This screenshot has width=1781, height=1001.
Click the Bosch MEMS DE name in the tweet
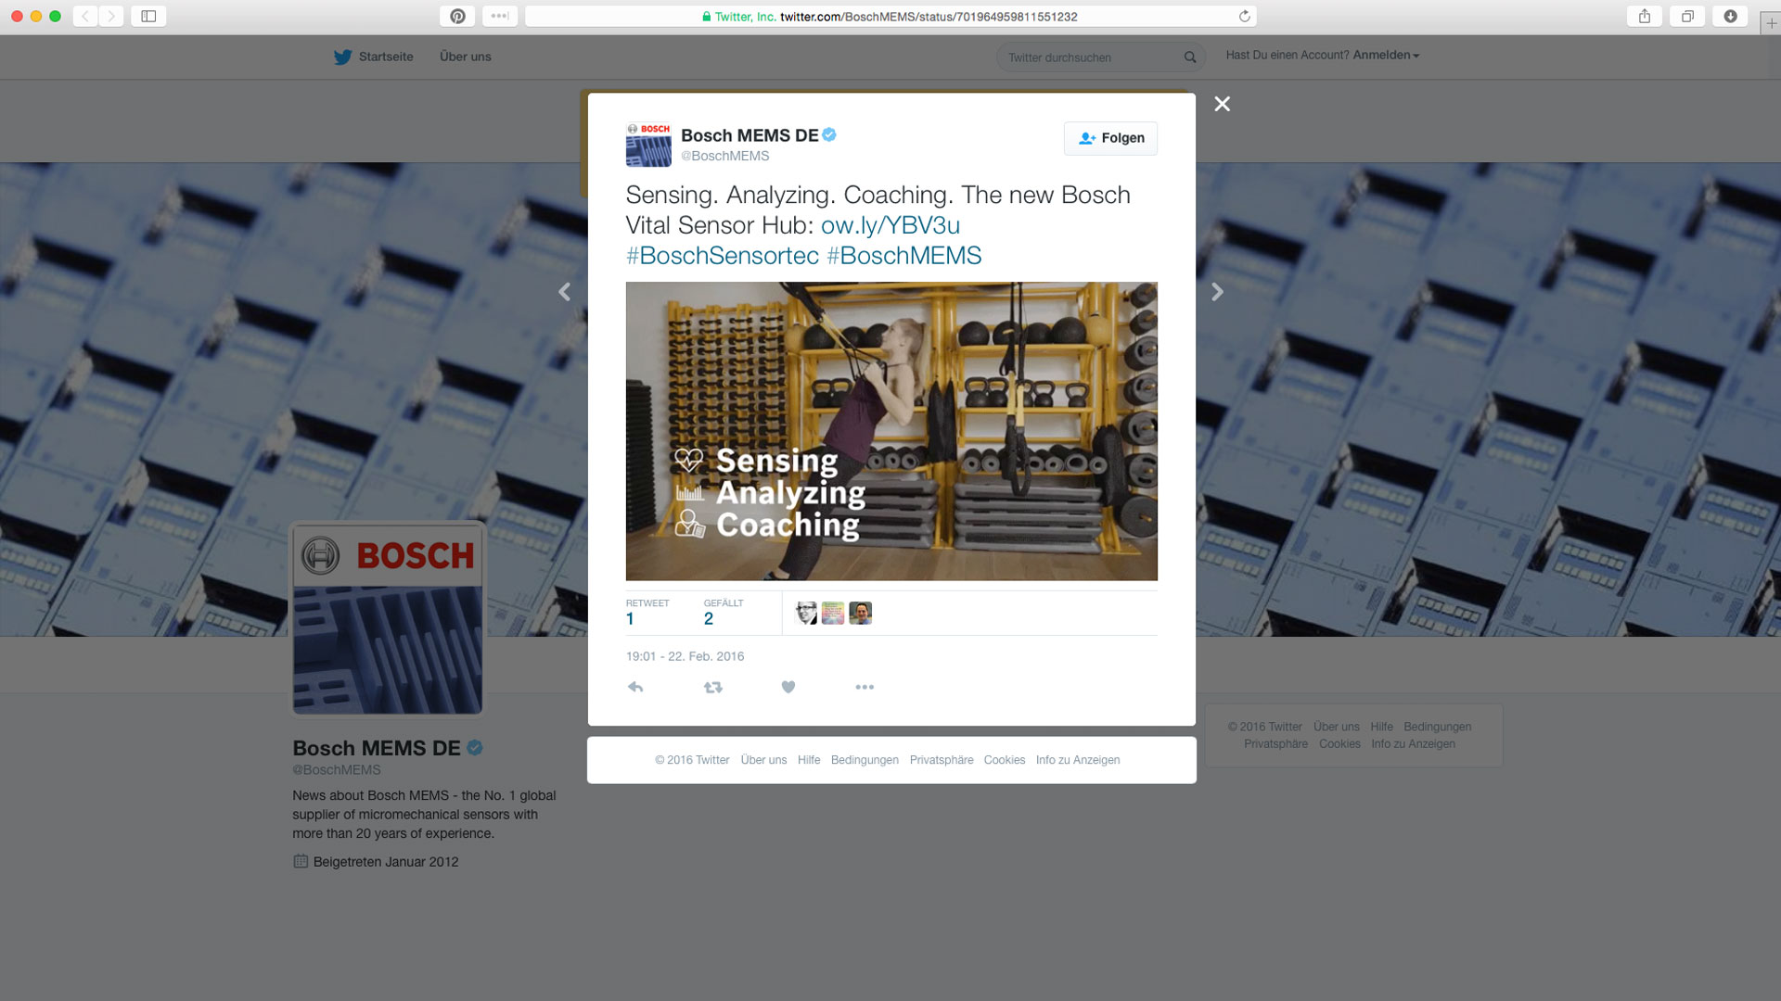750,135
